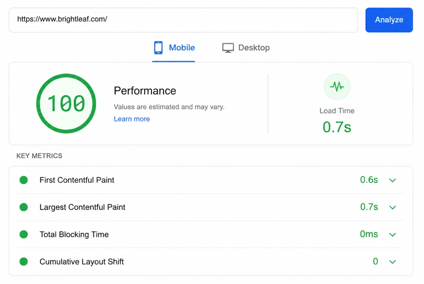Click the 0.7s Load Time value
The width and height of the screenshot is (424, 284).
[x=337, y=127]
